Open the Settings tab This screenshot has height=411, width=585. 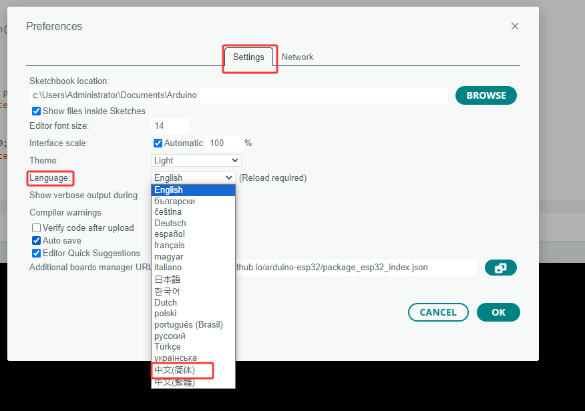click(x=248, y=57)
